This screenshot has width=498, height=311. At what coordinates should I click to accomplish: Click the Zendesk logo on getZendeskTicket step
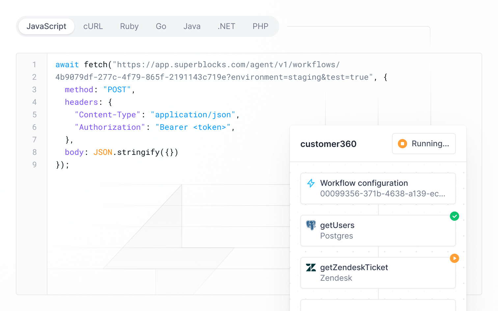(x=311, y=268)
